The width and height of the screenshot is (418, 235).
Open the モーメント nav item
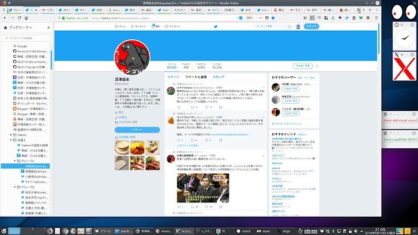[138, 26]
